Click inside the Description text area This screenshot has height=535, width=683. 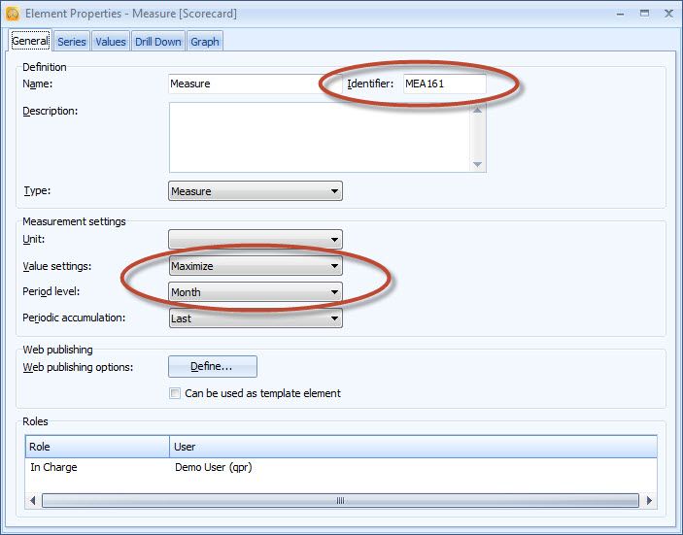click(x=319, y=137)
